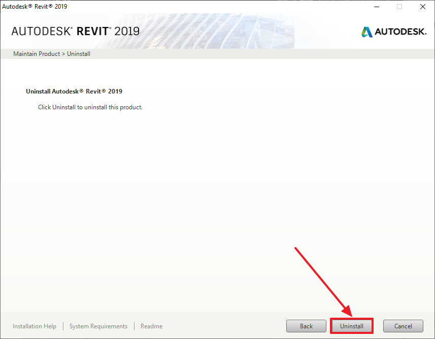Minimize the Revit installer window
The height and width of the screenshot is (339, 435).
(376, 7)
